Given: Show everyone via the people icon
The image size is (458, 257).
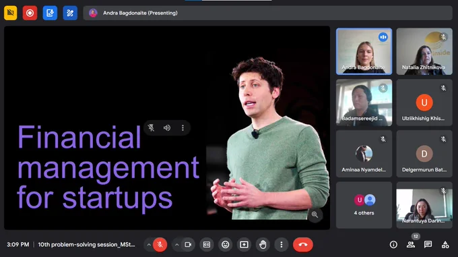Looking at the screenshot, I should click(x=411, y=245).
